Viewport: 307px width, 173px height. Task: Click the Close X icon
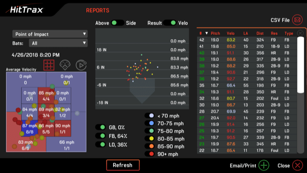click(x=297, y=165)
